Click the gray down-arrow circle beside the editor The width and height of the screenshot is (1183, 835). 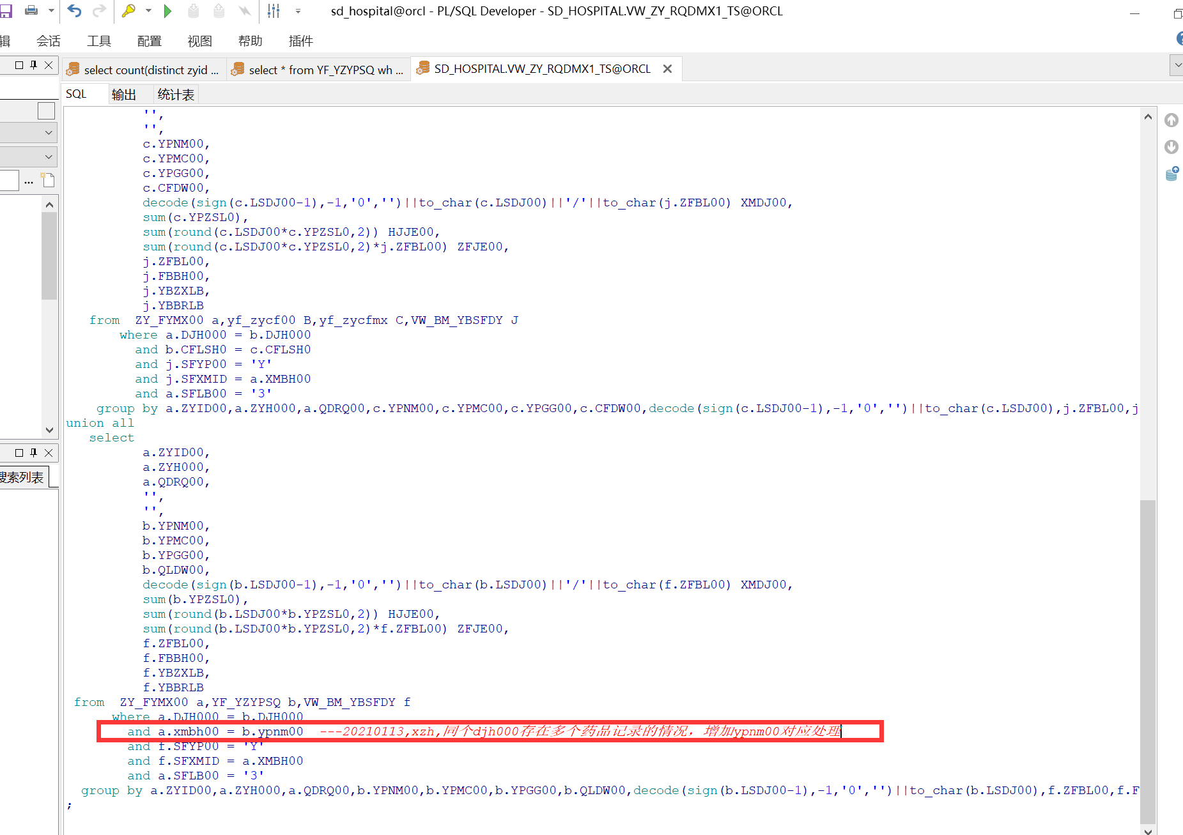coord(1171,147)
